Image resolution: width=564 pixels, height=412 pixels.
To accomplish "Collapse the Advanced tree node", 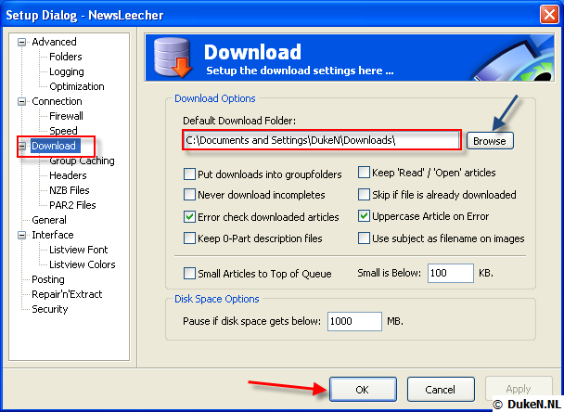I will [22, 42].
